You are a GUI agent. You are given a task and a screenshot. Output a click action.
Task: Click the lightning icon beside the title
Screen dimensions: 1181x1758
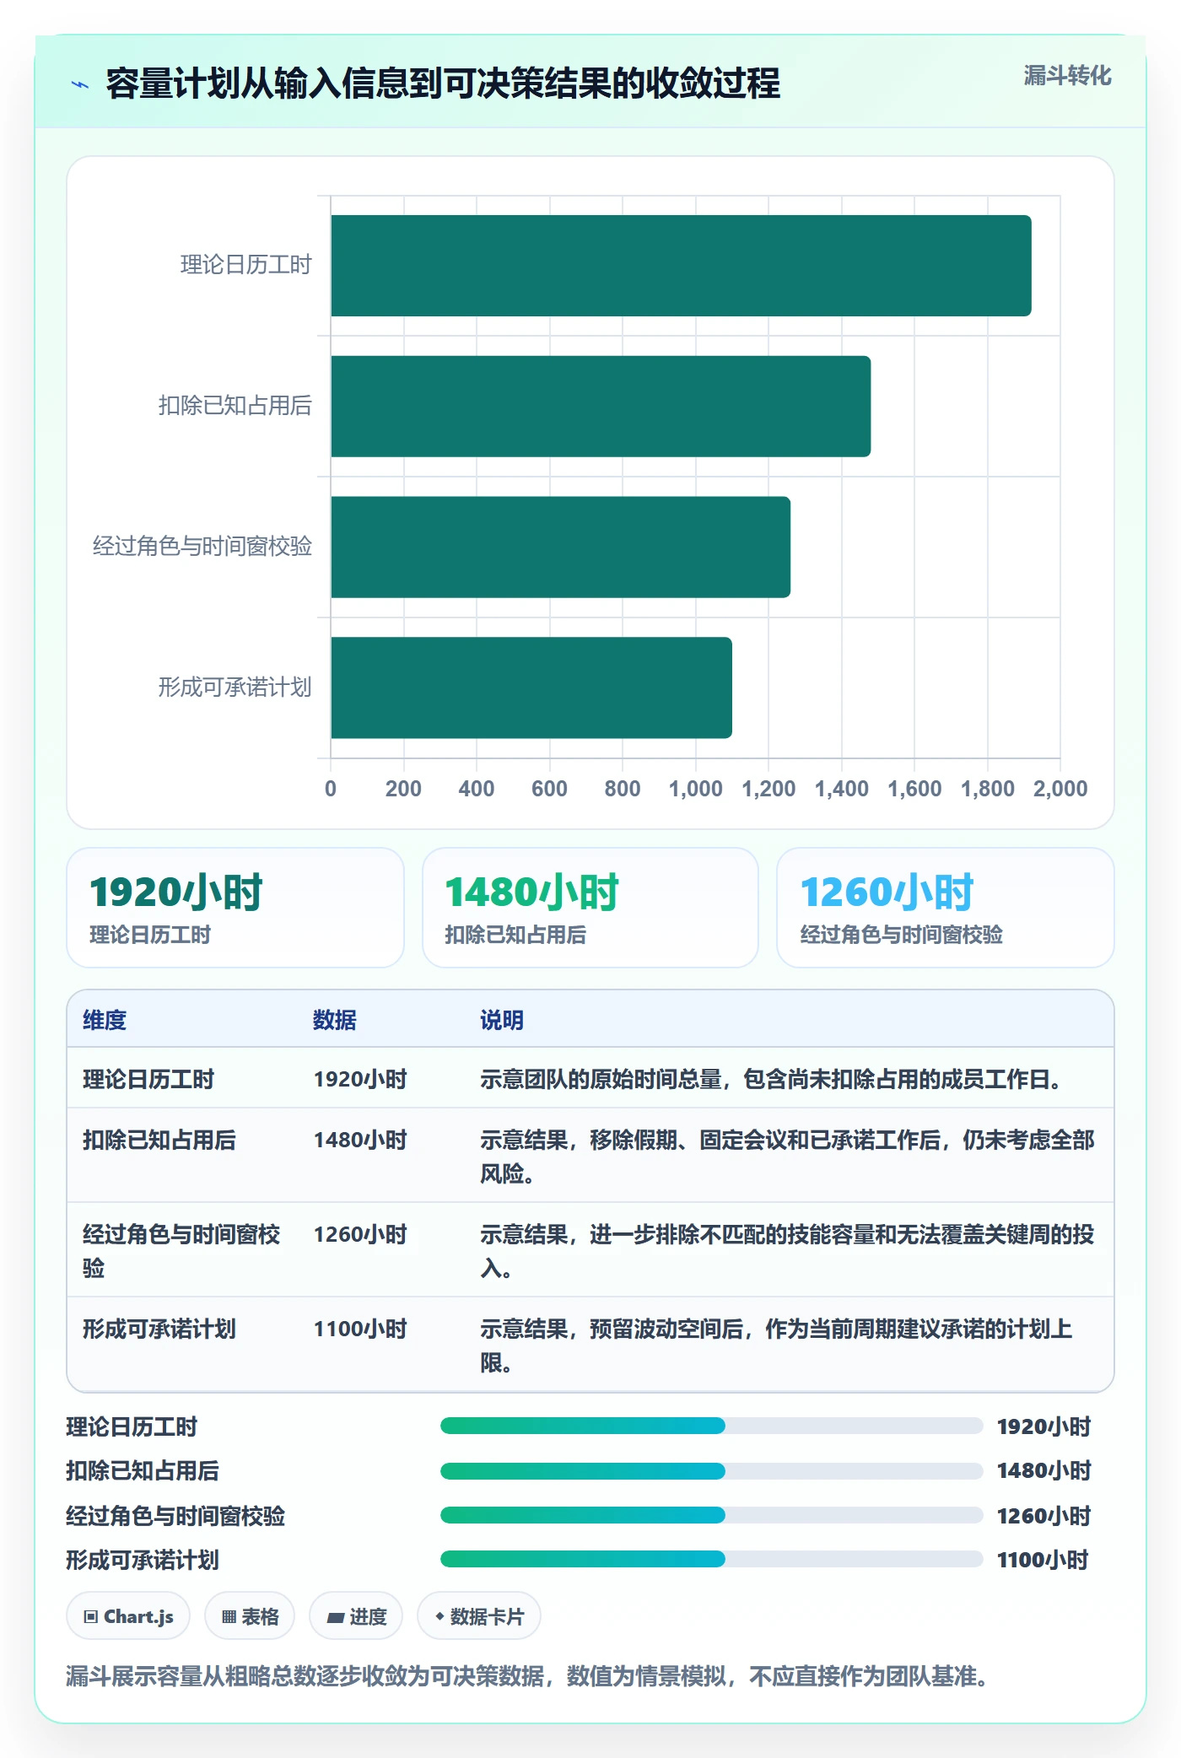pyautogui.click(x=80, y=84)
